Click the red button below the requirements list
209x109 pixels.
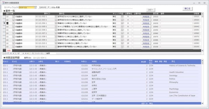(x=9, y=51)
